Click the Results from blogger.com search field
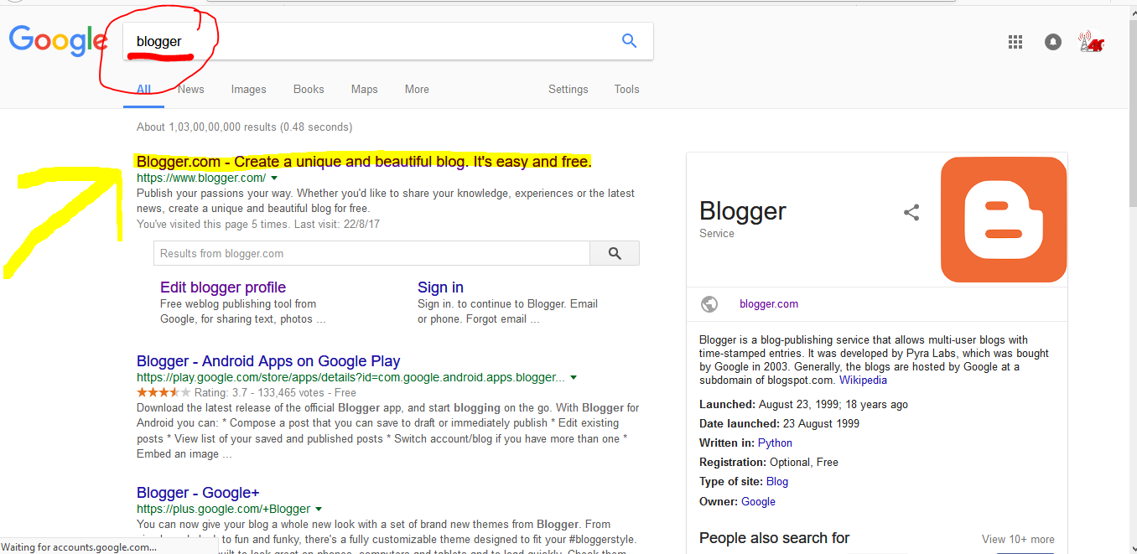 371,253
